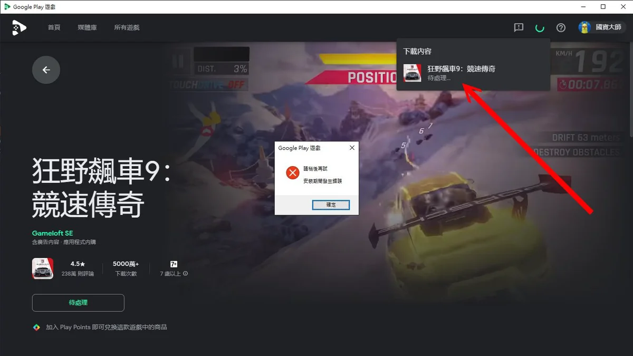Open the 所有遊戲 tab
This screenshot has height=356, width=633.
point(127,27)
